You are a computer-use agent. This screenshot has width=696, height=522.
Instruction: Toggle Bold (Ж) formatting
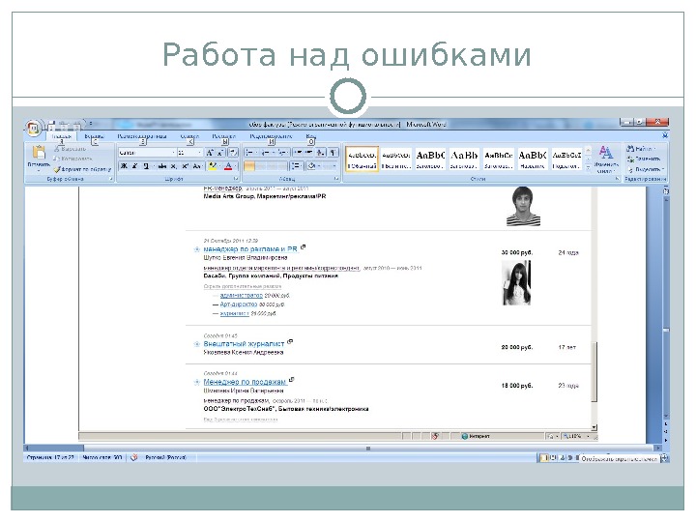click(x=125, y=166)
